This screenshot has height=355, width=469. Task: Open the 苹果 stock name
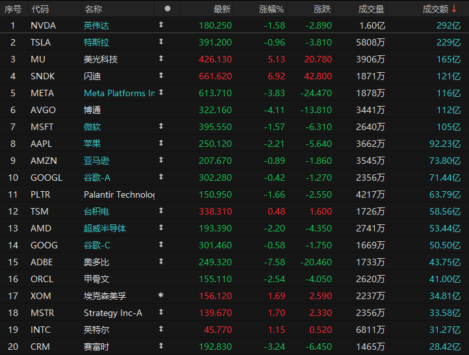pyautogui.click(x=92, y=144)
